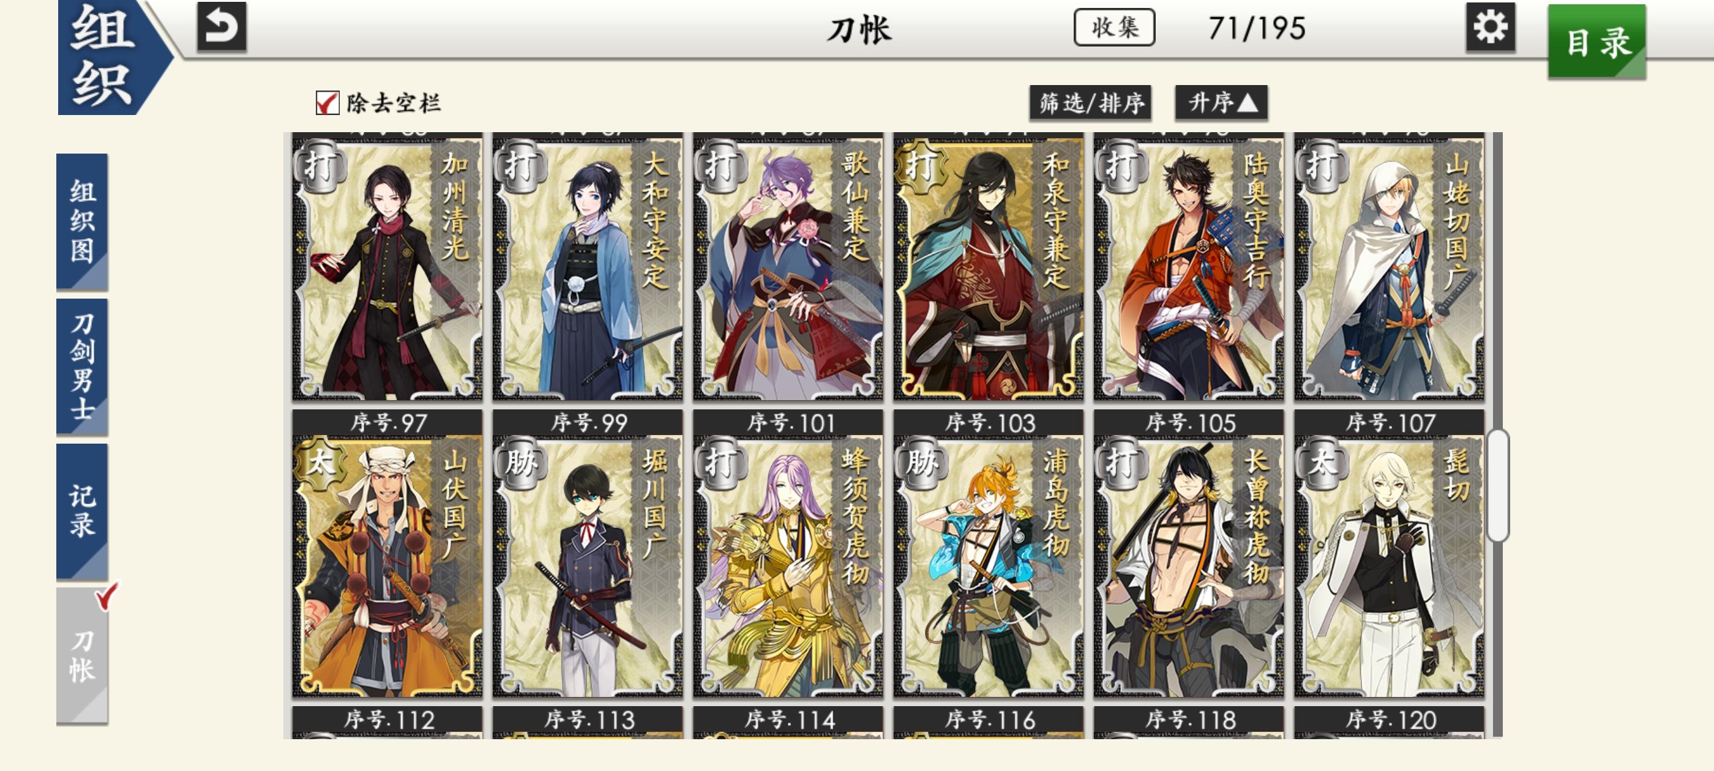Screen dimensions: 1714x771
Task: Toggle the 收集 collection filter
Action: click(1115, 28)
